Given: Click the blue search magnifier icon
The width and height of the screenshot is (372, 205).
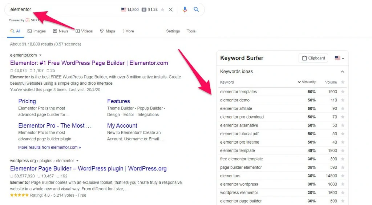Looking at the screenshot, I should coord(196,9).
